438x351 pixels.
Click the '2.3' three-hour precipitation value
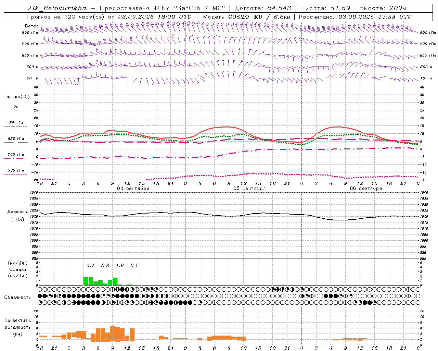[105, 265]
